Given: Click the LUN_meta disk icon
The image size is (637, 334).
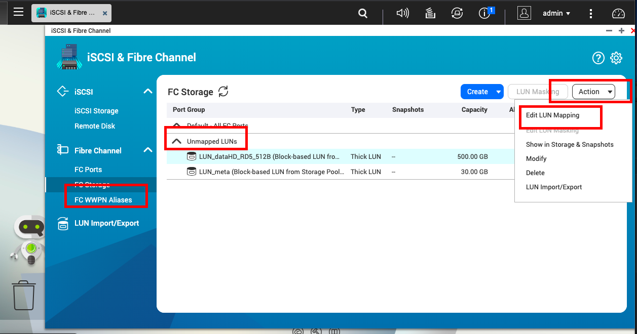Looking at the screenshot, I should point(192,172).
